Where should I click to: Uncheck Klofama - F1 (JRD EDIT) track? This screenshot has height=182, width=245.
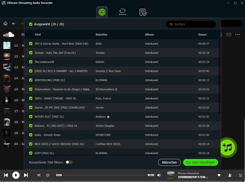31,126
